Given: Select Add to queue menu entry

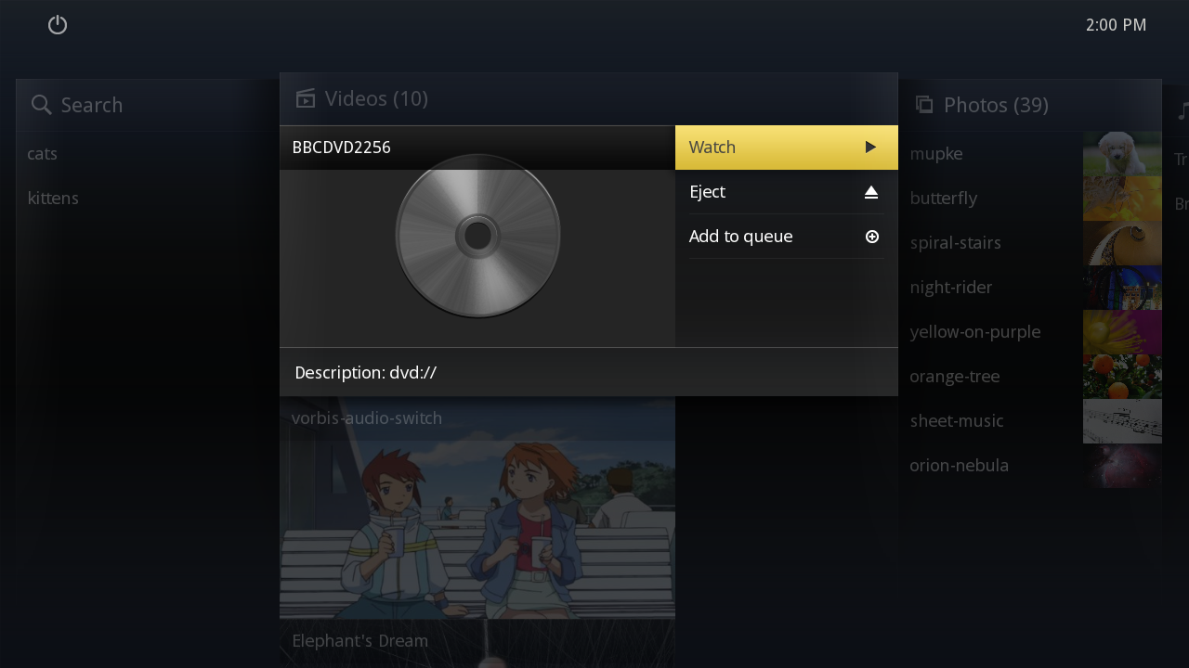Looking at the screenshot, I should pos(787,237).
